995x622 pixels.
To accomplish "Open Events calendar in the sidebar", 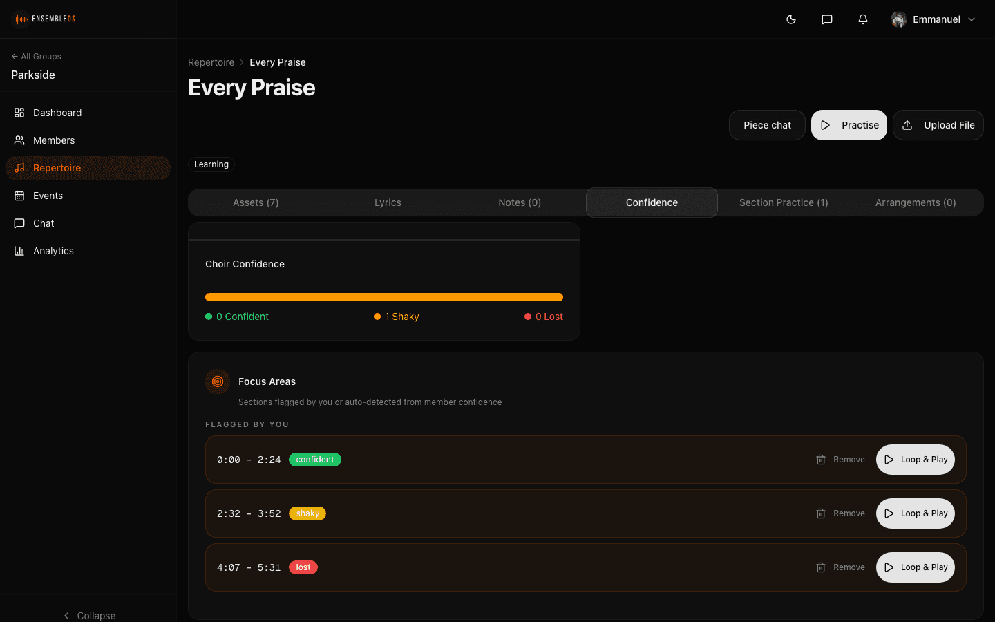I will click(48, 196).
